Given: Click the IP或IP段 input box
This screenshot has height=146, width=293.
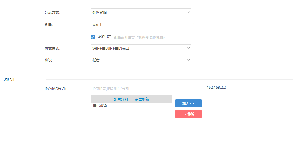Looking at the screenshot, I should click(131, 88).
